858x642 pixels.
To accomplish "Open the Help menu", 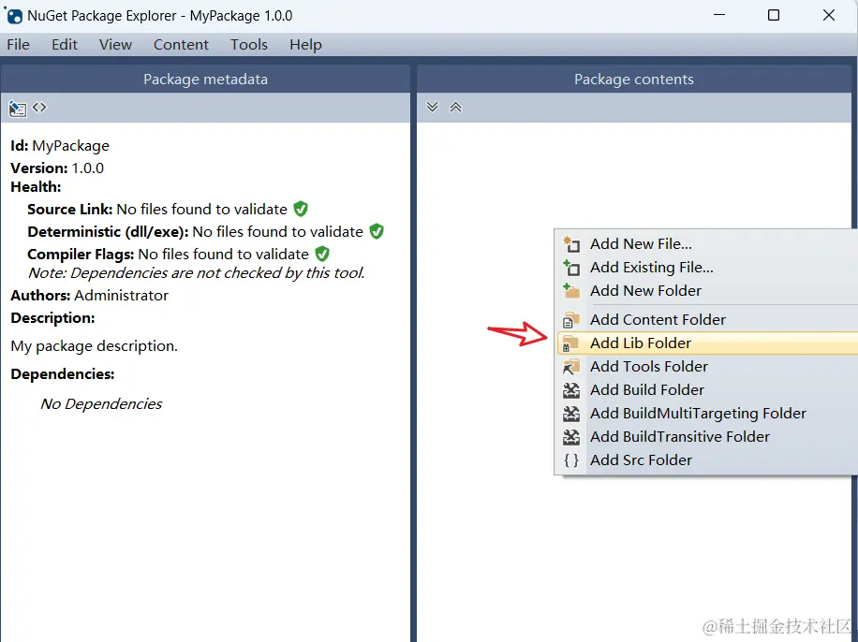I will [305, 44].
